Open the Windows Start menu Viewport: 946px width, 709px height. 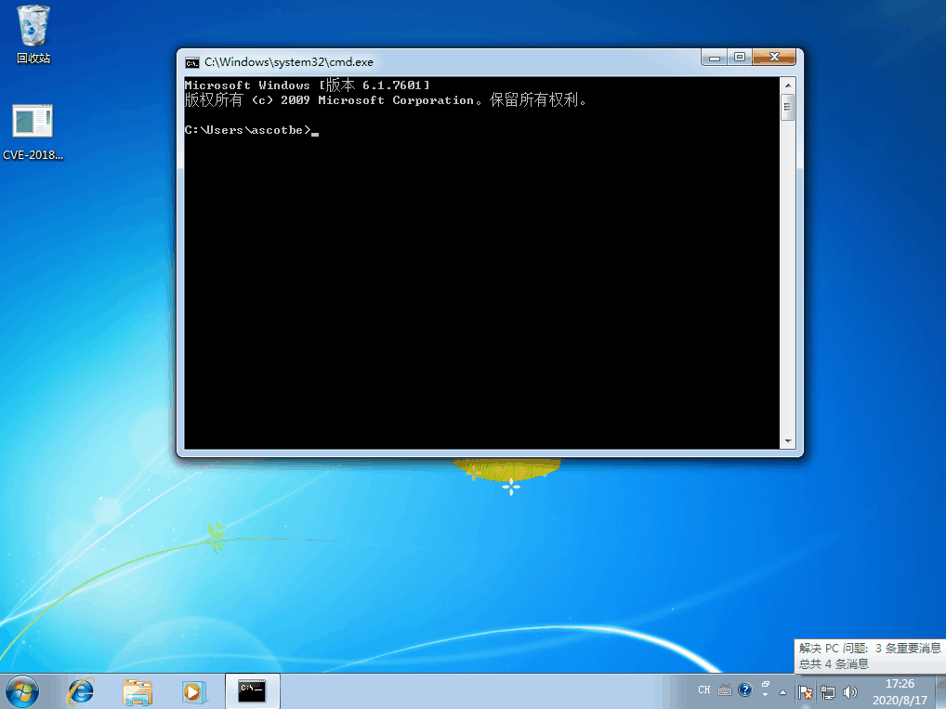click(x=21, y=691)
